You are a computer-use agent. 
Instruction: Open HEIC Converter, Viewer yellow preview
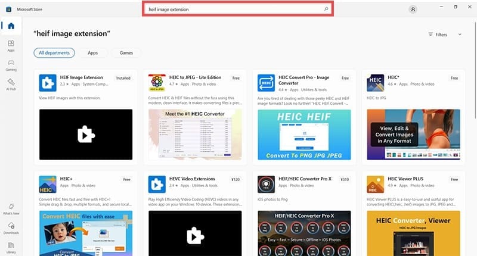413,233
